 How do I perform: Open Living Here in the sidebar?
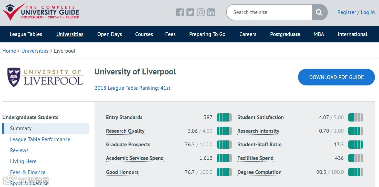tap(23, 161)
